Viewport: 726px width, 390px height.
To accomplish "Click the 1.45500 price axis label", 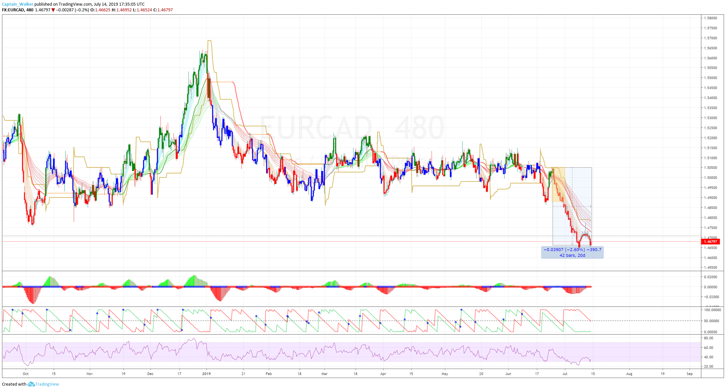I will (710, 267).
